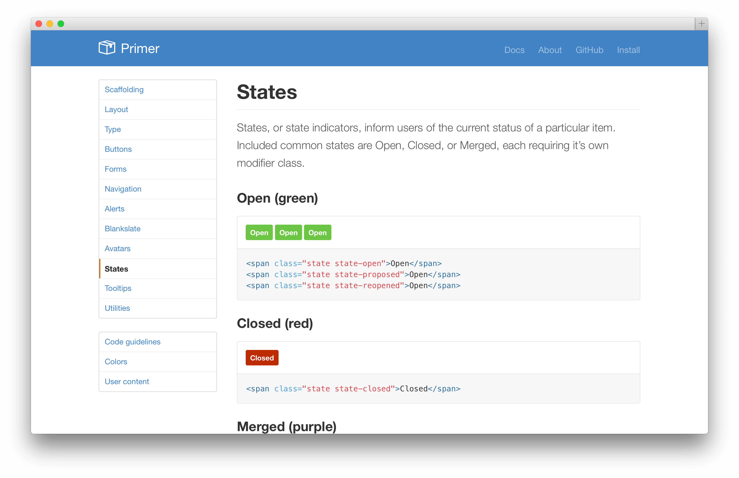Click the red Closed state badge

click(x=262, y=358)
